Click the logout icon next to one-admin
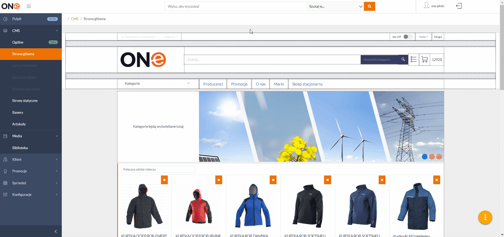504x237 pixels. coord(459,6)
